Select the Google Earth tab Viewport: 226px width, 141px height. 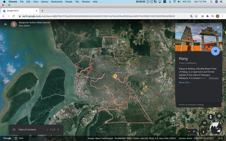[20, 11]
